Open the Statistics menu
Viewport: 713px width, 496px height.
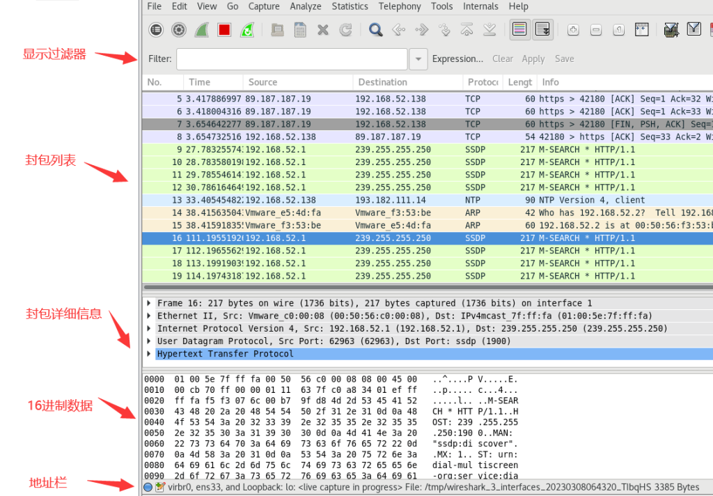click(350, 6)
